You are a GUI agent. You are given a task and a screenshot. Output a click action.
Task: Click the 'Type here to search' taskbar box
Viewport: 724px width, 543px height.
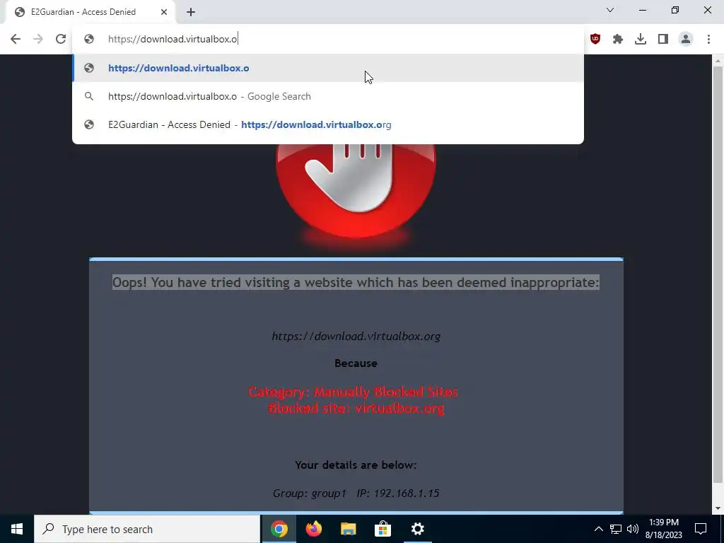point(147,529)
